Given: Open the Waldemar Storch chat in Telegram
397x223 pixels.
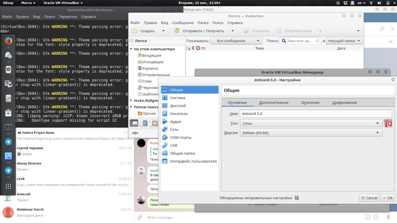Looking at the screenshot, I should 67,212.
